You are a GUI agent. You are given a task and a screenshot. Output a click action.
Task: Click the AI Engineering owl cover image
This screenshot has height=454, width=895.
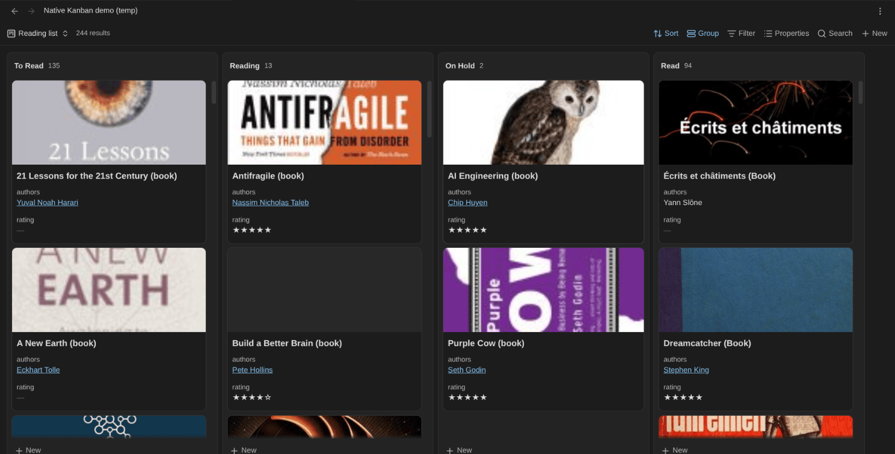pos(543,122)
